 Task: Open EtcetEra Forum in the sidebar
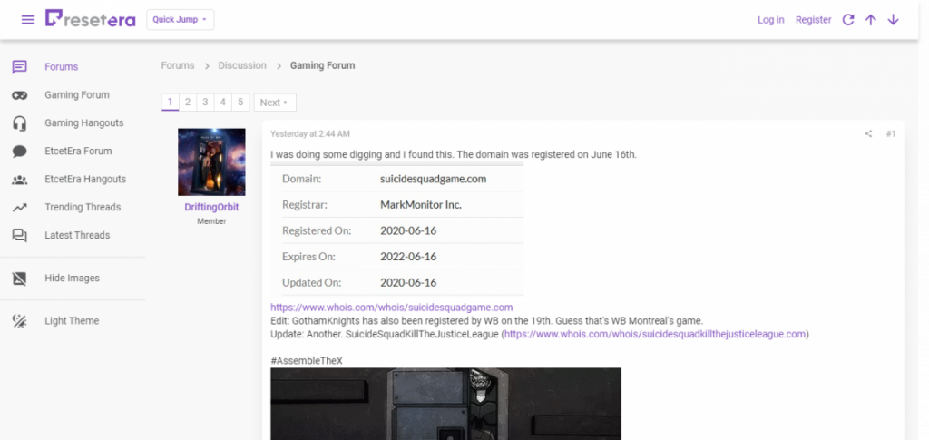coord(78,151)
